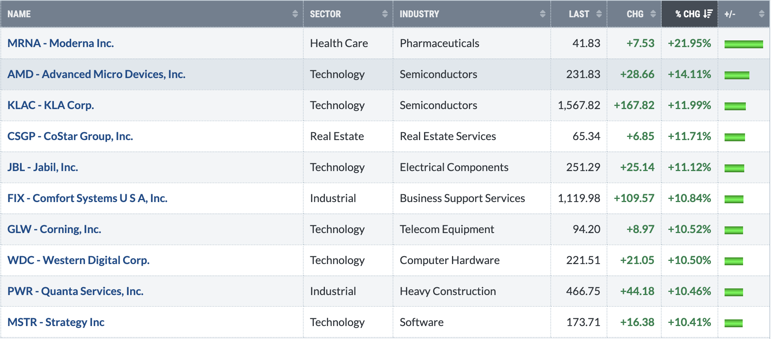Open the CSGP - CoStar Group link
The height and width of the screenshot is (339, 771).
(x=70, y=136)
